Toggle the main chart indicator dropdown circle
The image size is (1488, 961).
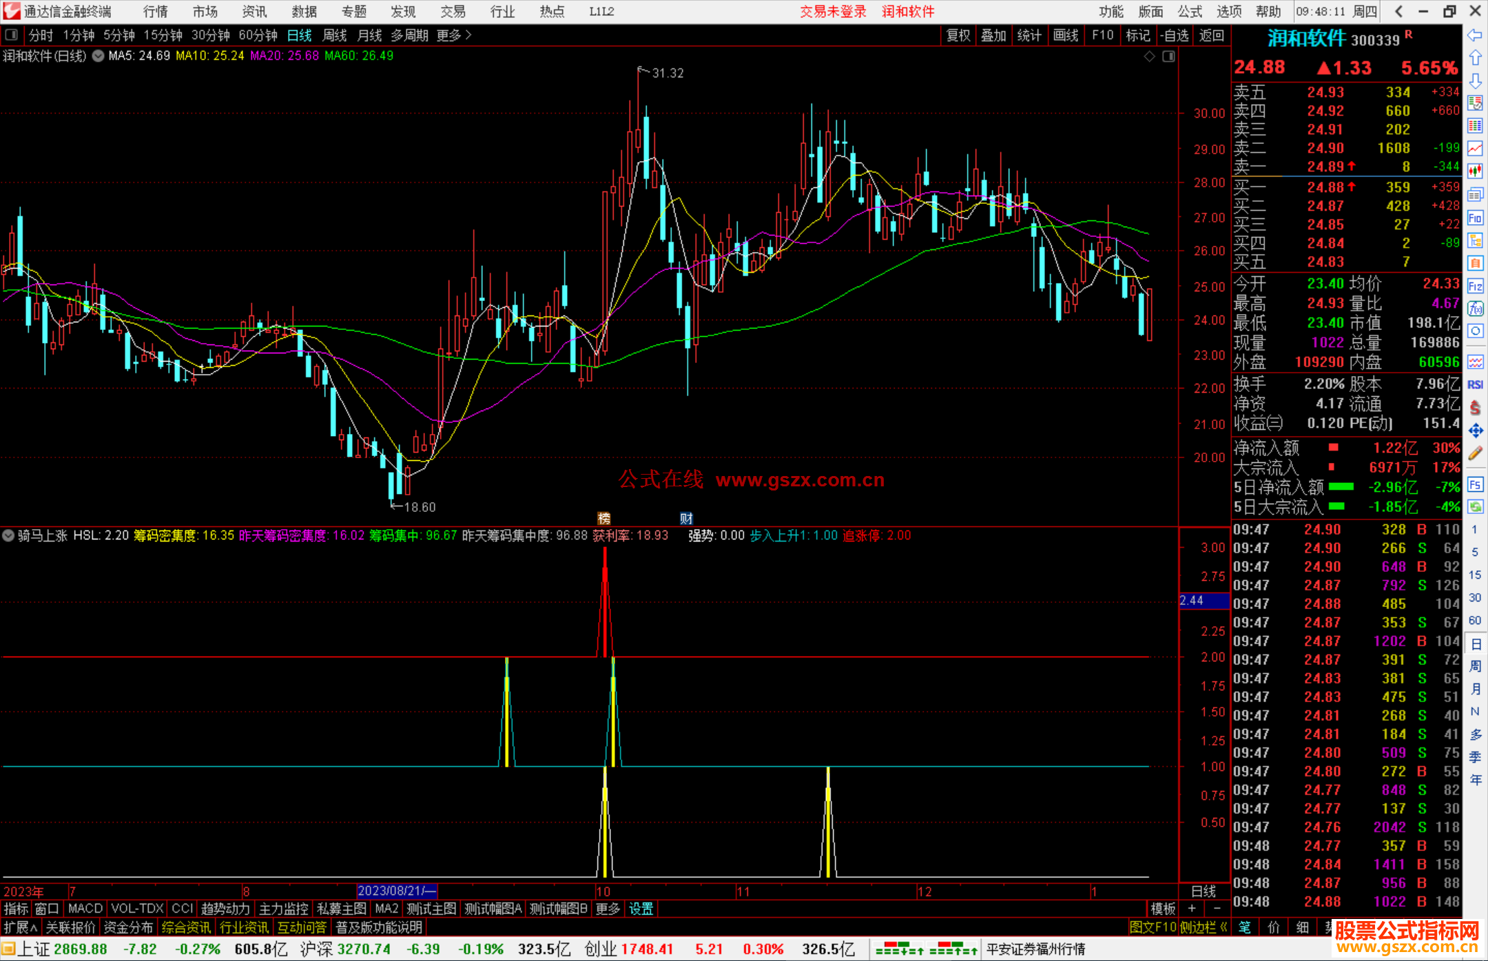tap(98, 56)
